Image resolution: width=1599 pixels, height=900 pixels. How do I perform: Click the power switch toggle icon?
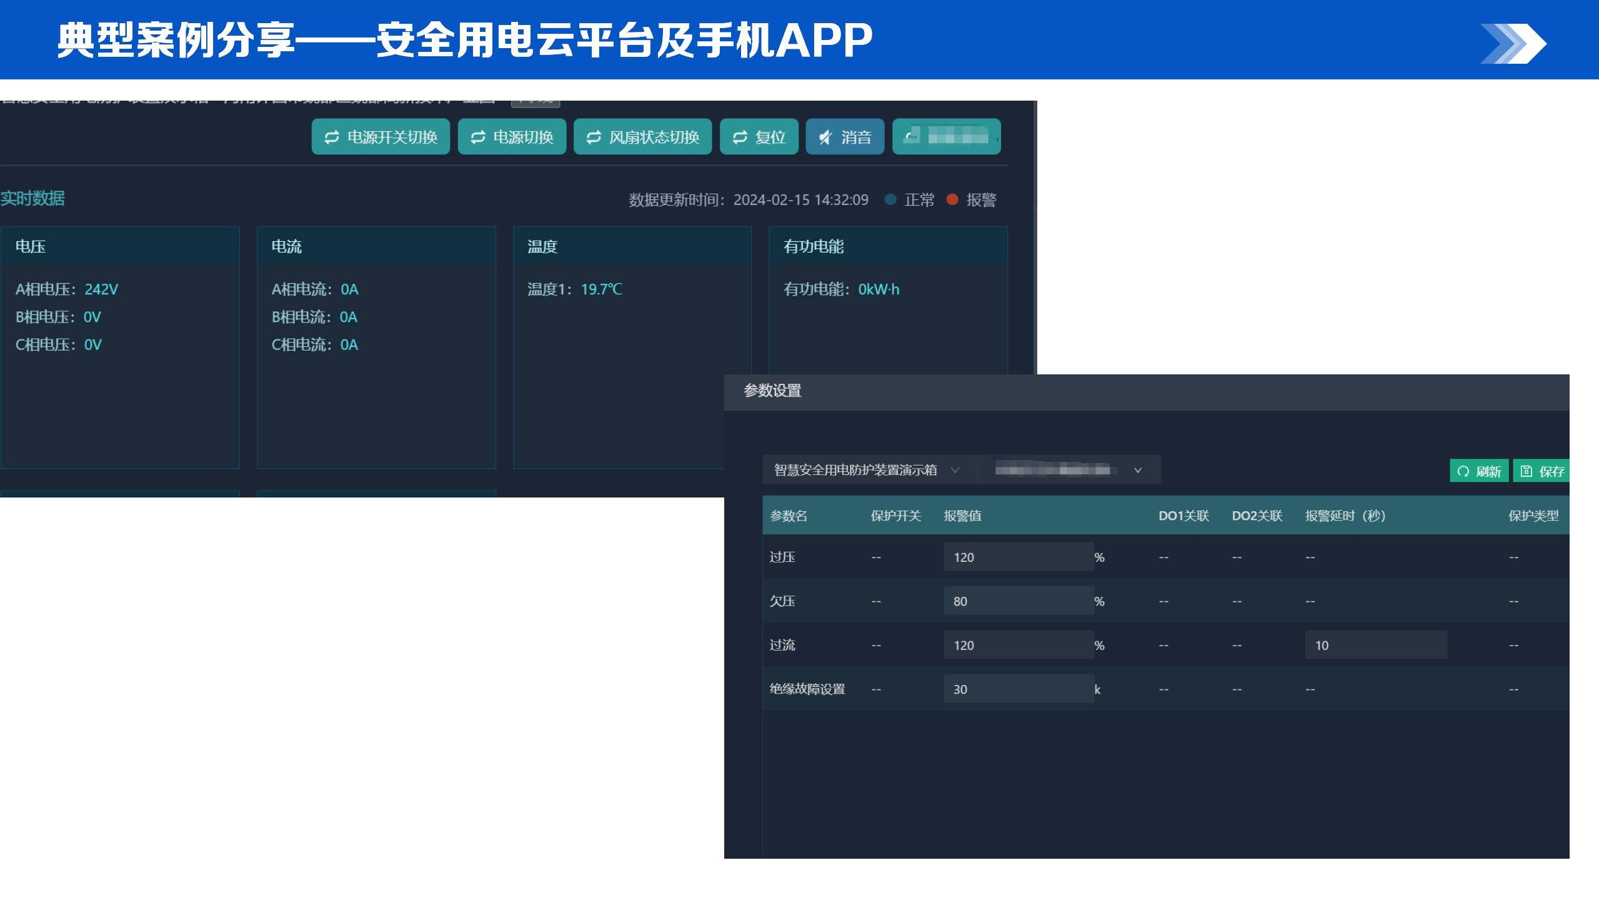332,137
